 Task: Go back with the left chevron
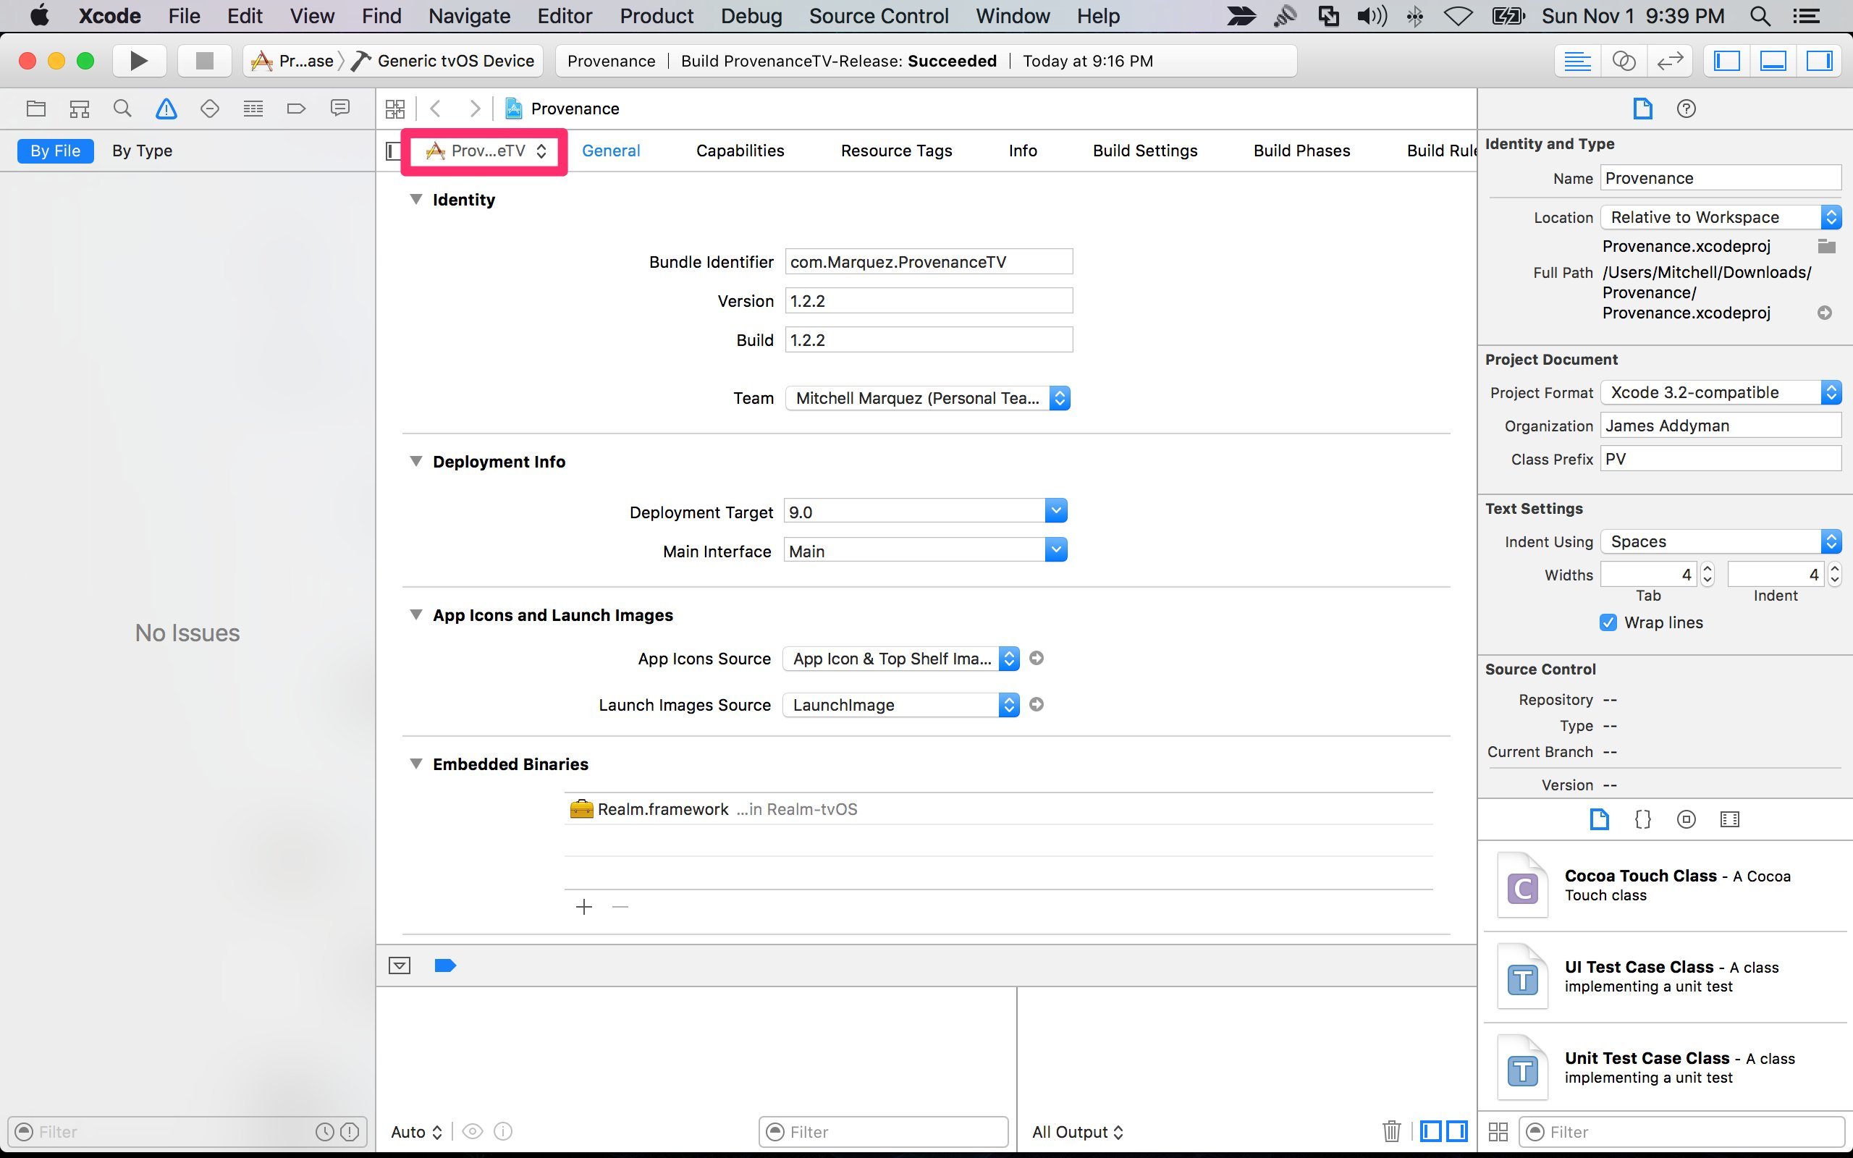(436, 109)
